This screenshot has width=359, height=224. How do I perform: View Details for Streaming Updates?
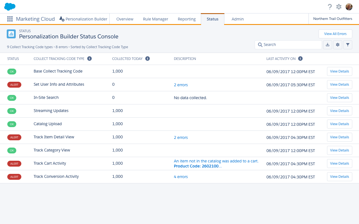(x=340, y=111)
